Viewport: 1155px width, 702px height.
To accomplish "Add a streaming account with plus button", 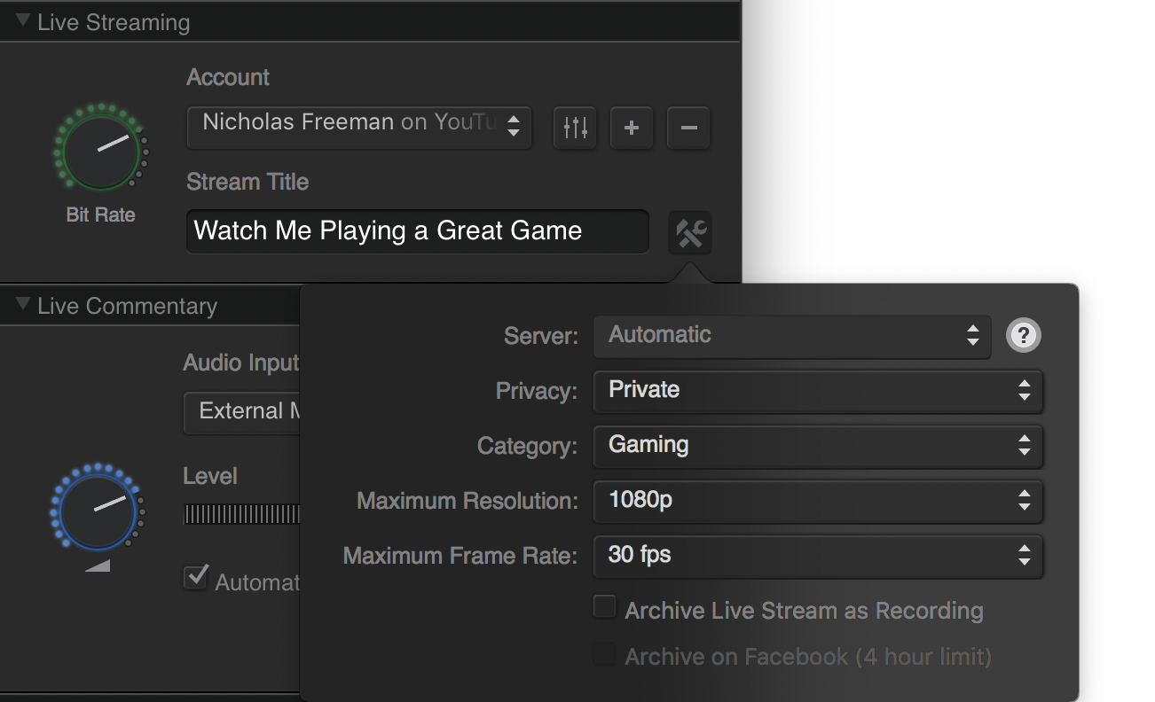I will click(x=632, y=128).
